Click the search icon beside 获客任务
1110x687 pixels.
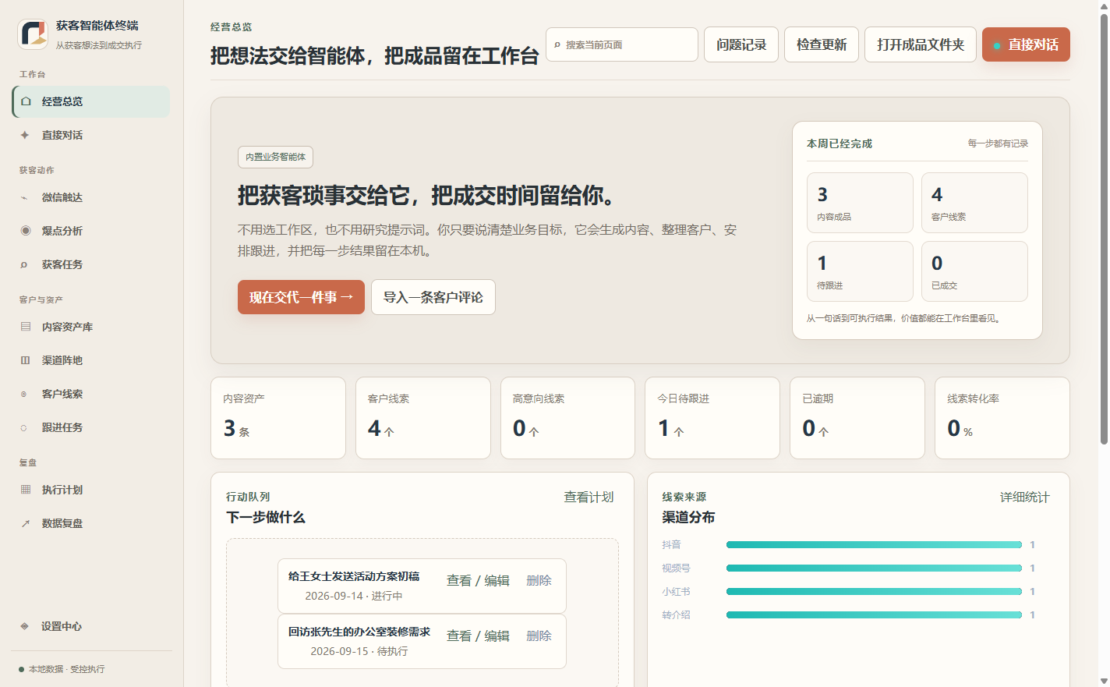tap(24, 264)
